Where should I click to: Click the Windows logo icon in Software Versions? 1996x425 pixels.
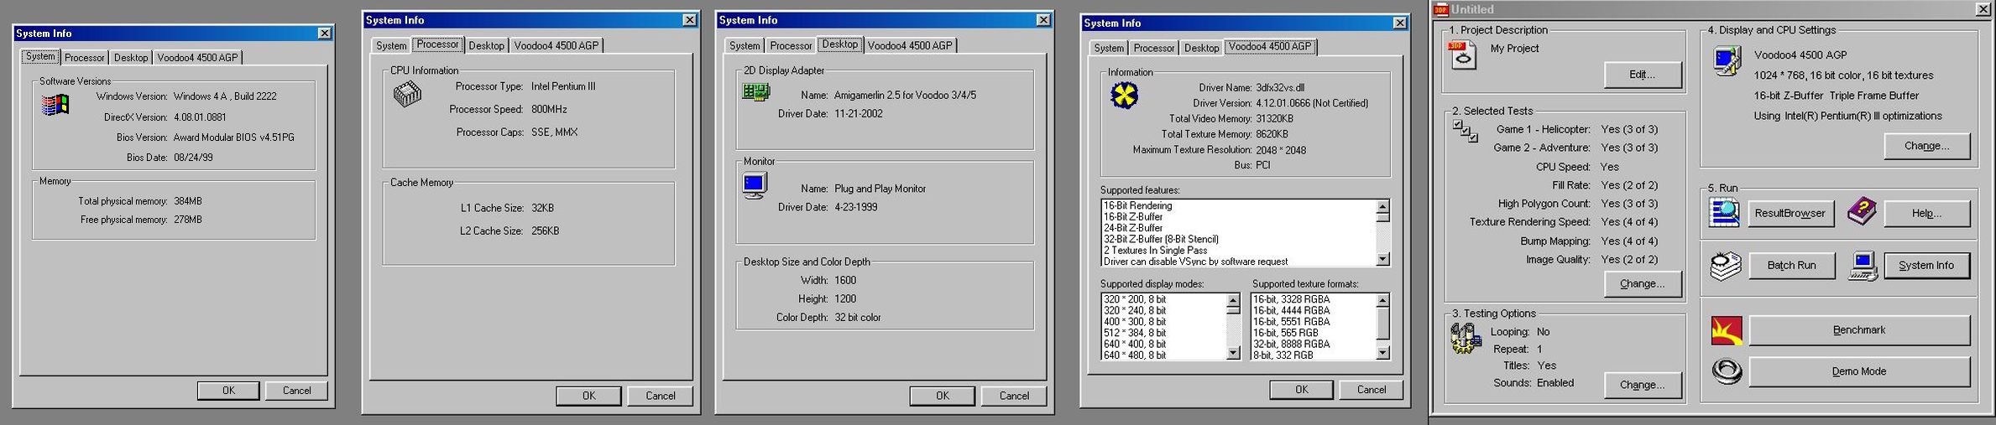click(x=55, y=105)
